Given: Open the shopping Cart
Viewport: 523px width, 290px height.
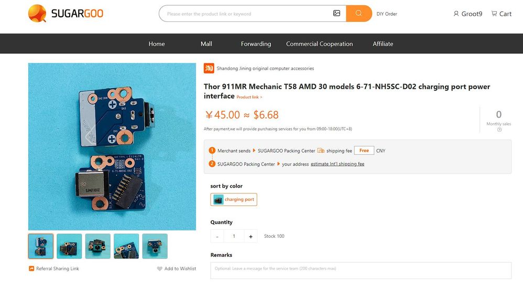Looking at the screenshot, I should point(501,14).
